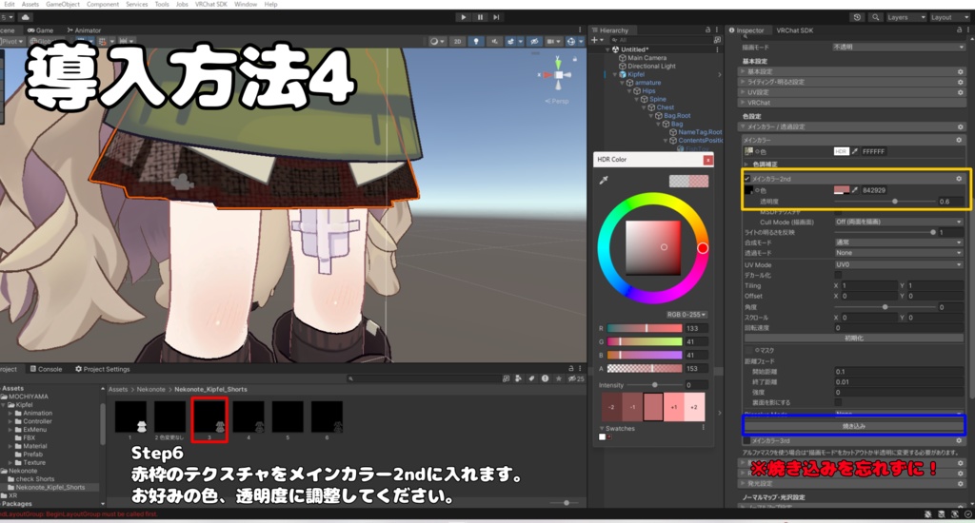Open the gear menu for ライティング・明るさ設定

coord(960,82)
